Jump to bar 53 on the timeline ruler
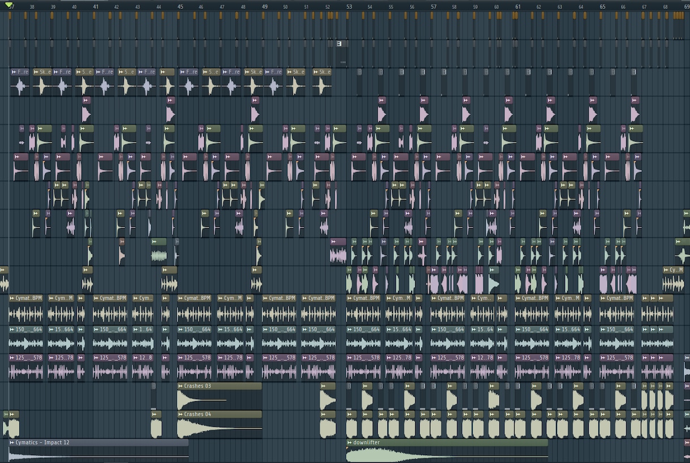The width and height of the screenshot is (690, 463). [349, 7]
